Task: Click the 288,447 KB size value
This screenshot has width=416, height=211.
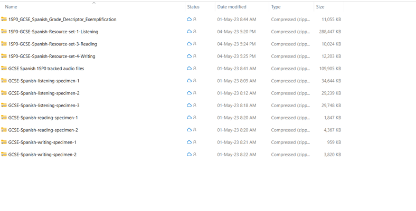Action: tap(330, 32)
